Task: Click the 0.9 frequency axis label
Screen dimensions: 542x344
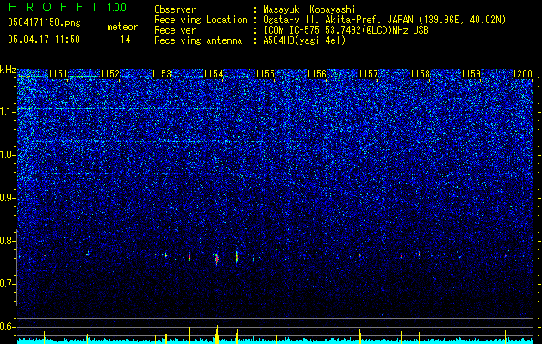Action: tap(8, 198)
